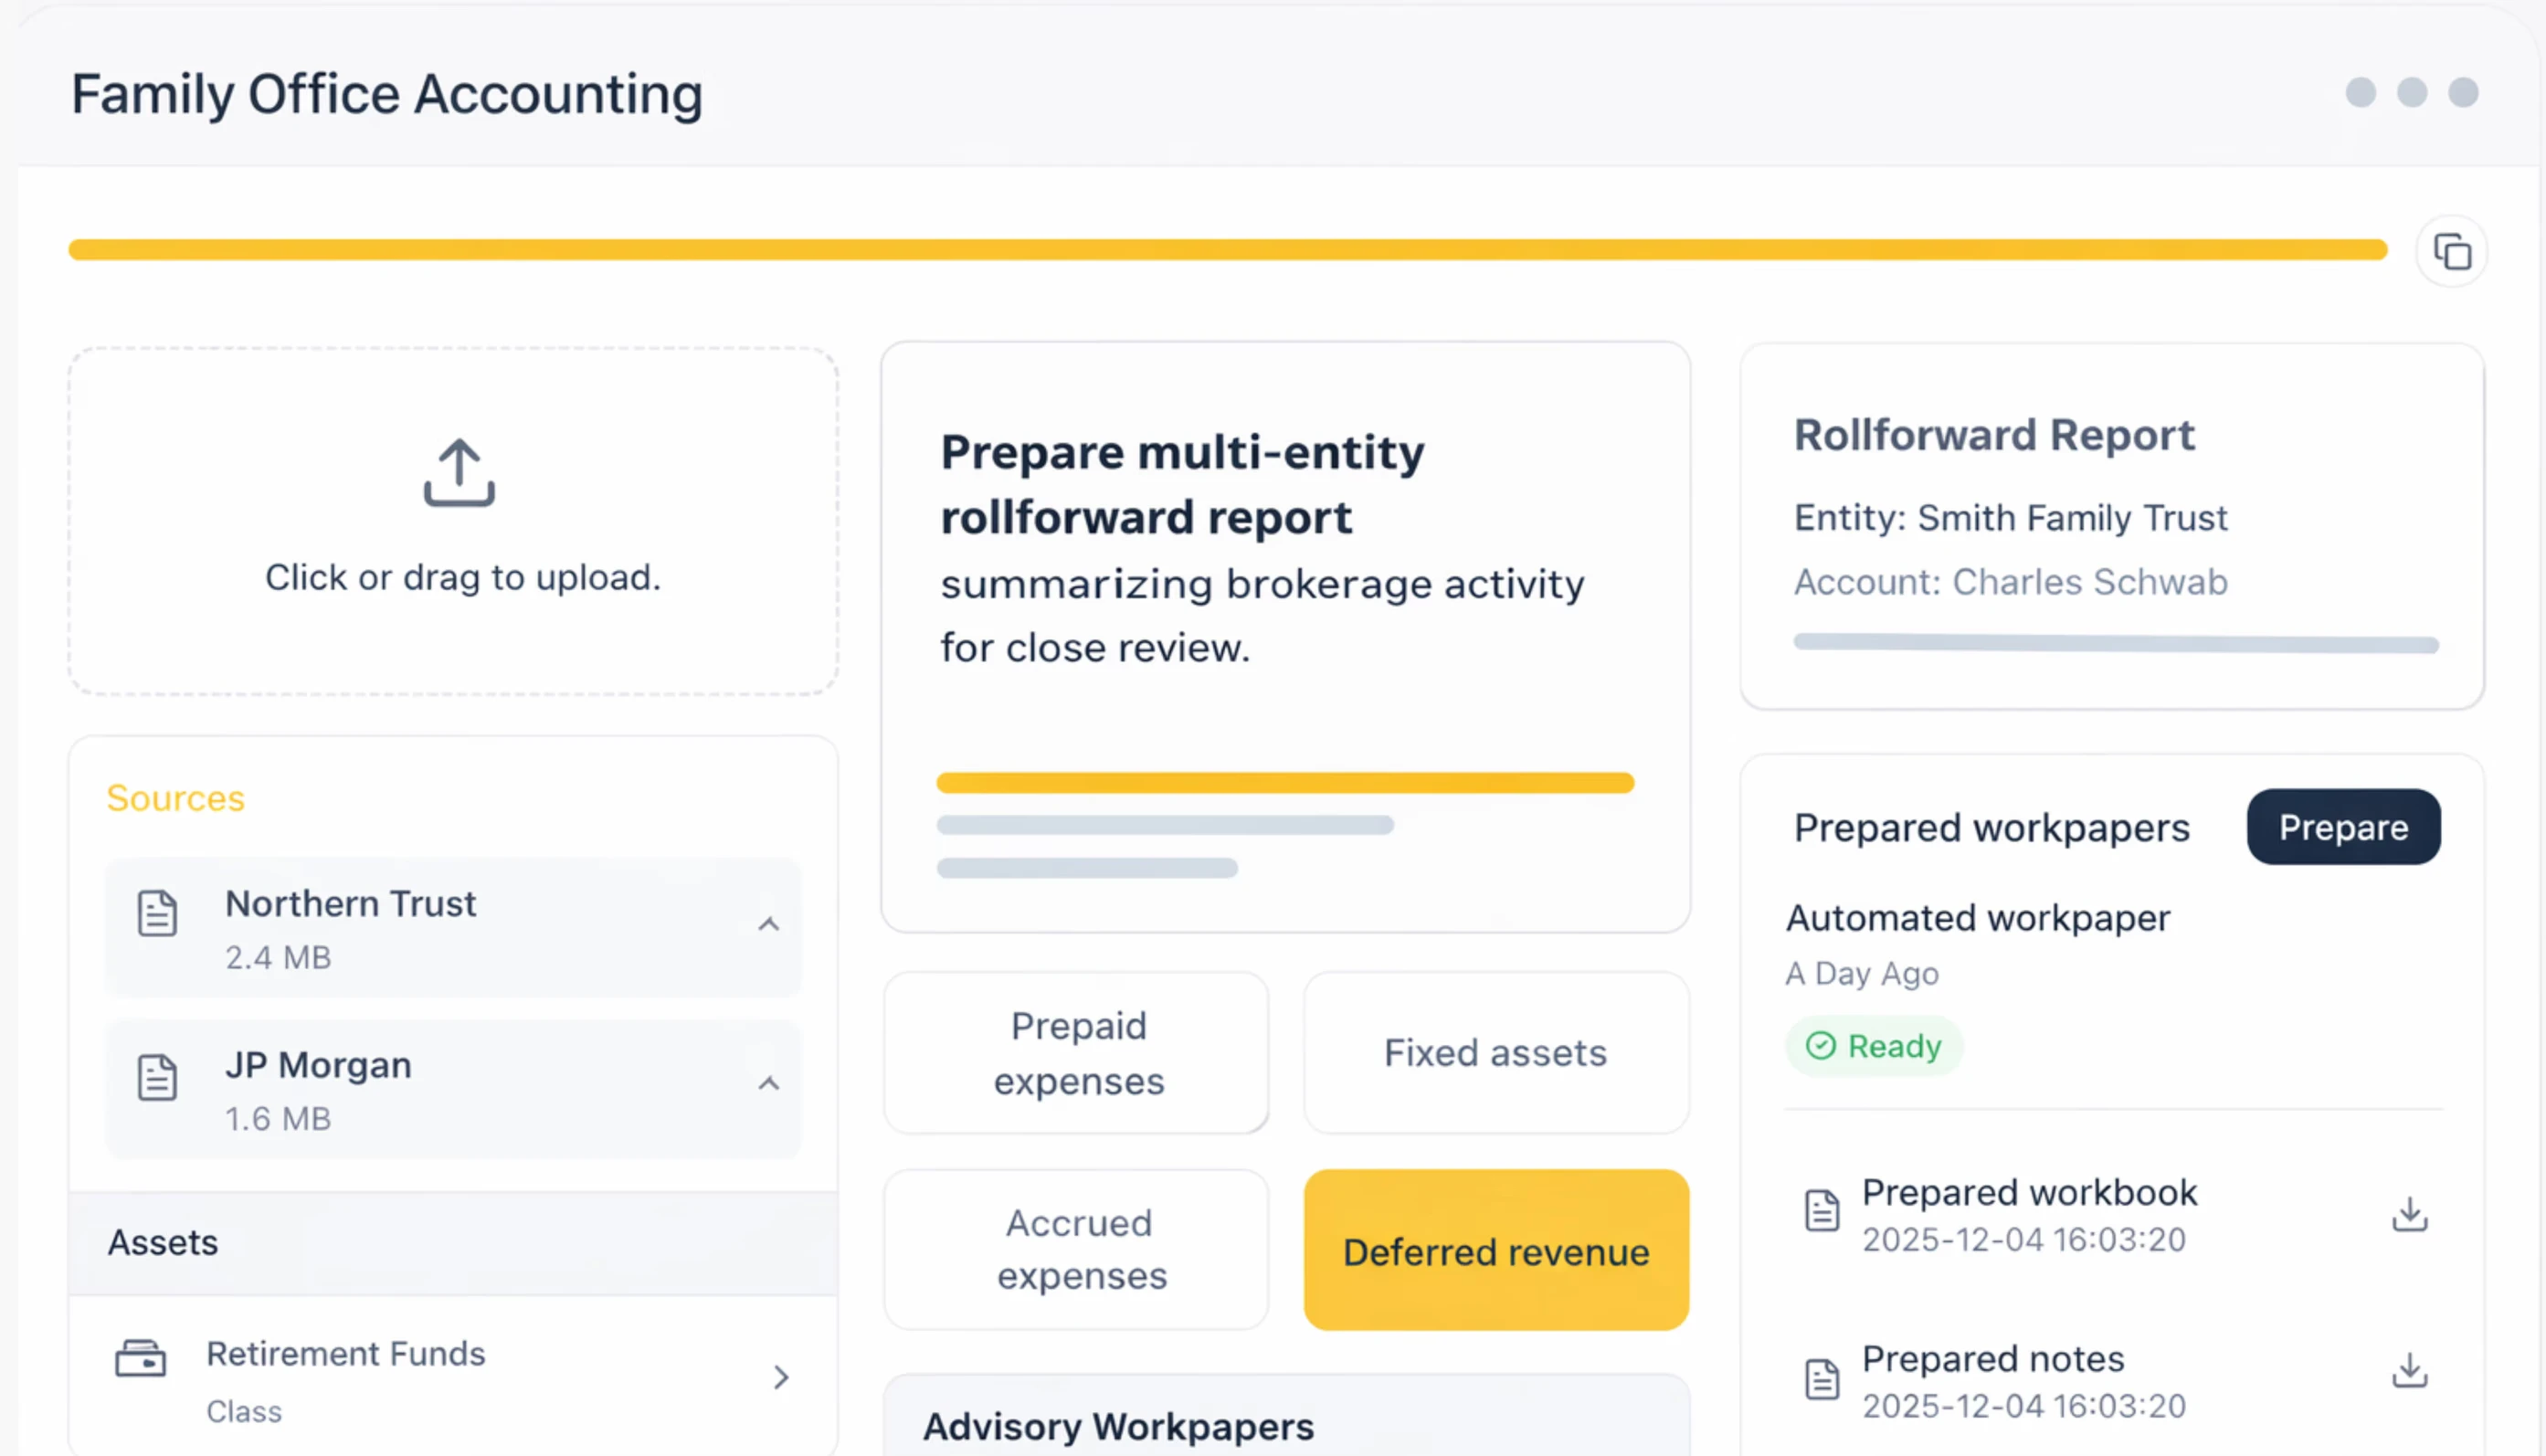Viewport: 2546px width, 1456px height.
Task: Click the Retirement Funds briefcase icon
Action: [x=141, y=1358]
